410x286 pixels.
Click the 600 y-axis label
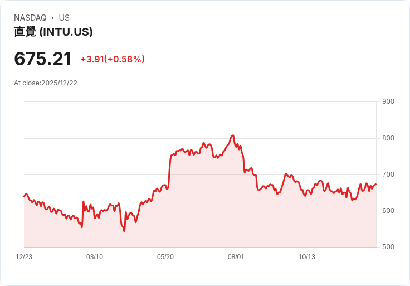[x=388, y=211]
